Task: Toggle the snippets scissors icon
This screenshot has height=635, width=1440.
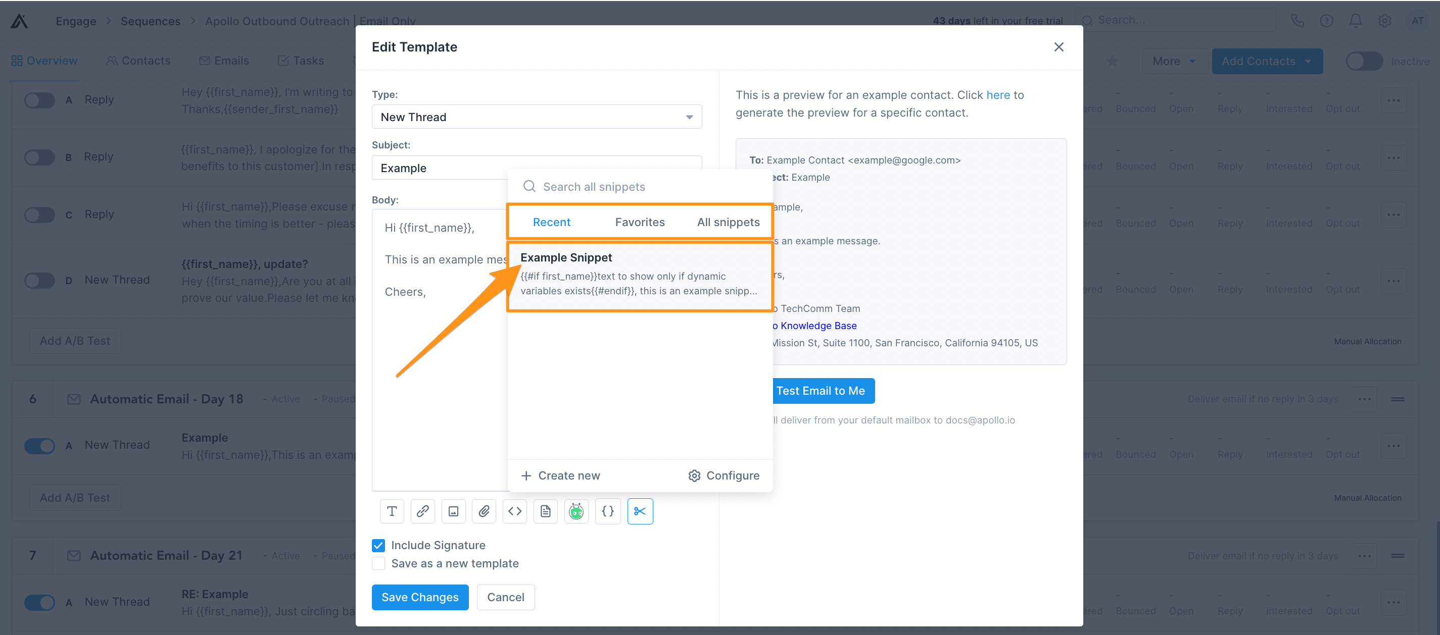Action: pos(640,511)
